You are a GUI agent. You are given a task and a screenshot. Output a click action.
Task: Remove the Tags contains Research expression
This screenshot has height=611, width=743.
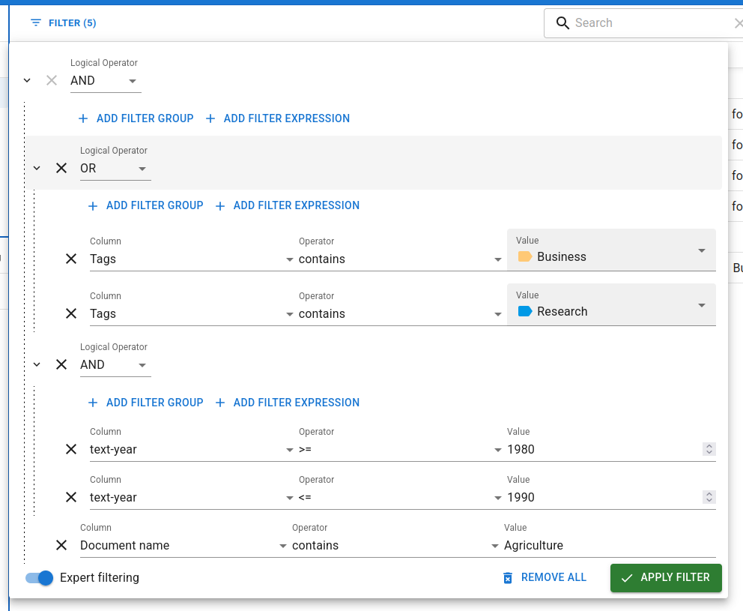pyautogui.click(x=71, y=313)
